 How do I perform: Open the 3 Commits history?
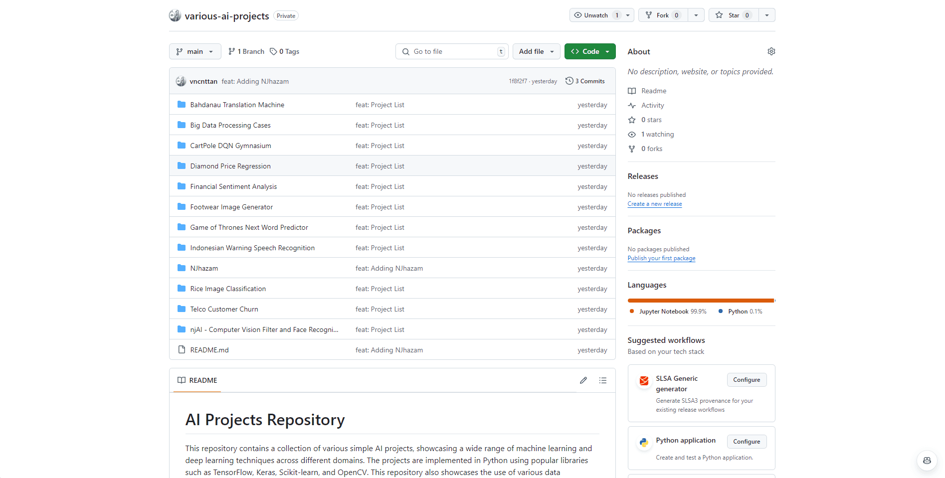(585, 81)
